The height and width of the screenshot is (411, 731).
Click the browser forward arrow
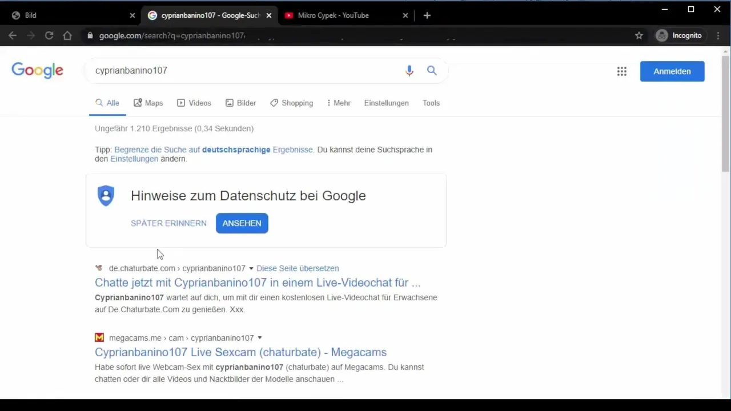click(31, 35)
